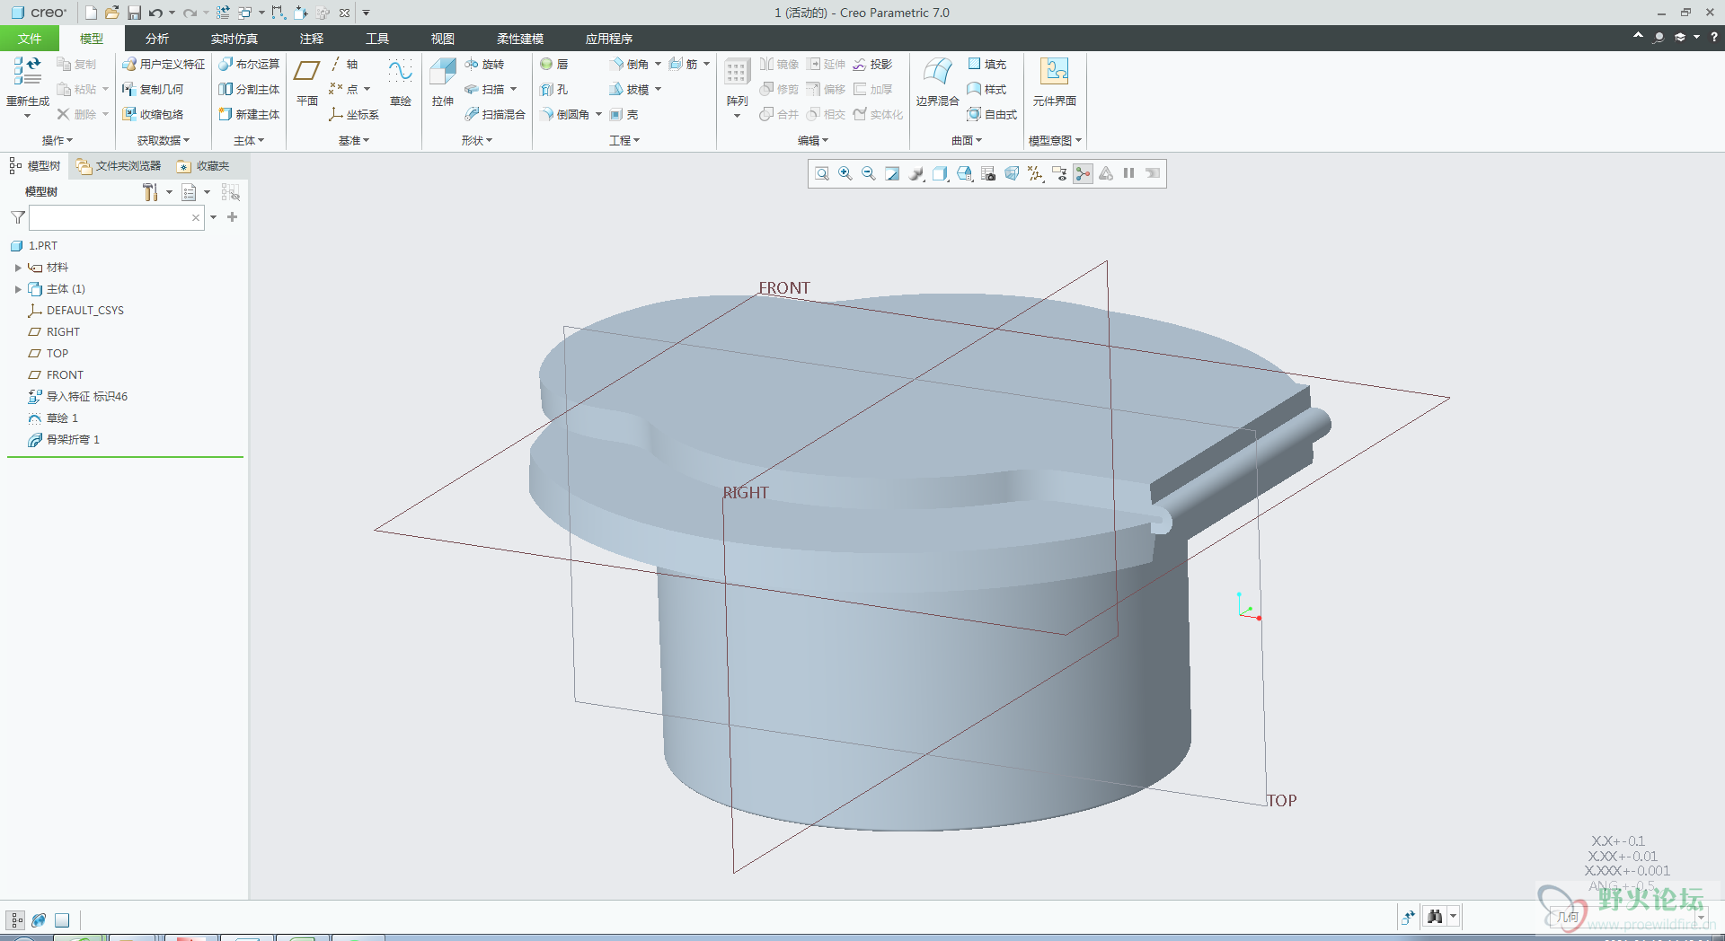This screenshot has width=1725, height=941.
Task: Click the Refit zoom icon in graphics toolbar
Action: pyautogui.click(x=821, y=173)
